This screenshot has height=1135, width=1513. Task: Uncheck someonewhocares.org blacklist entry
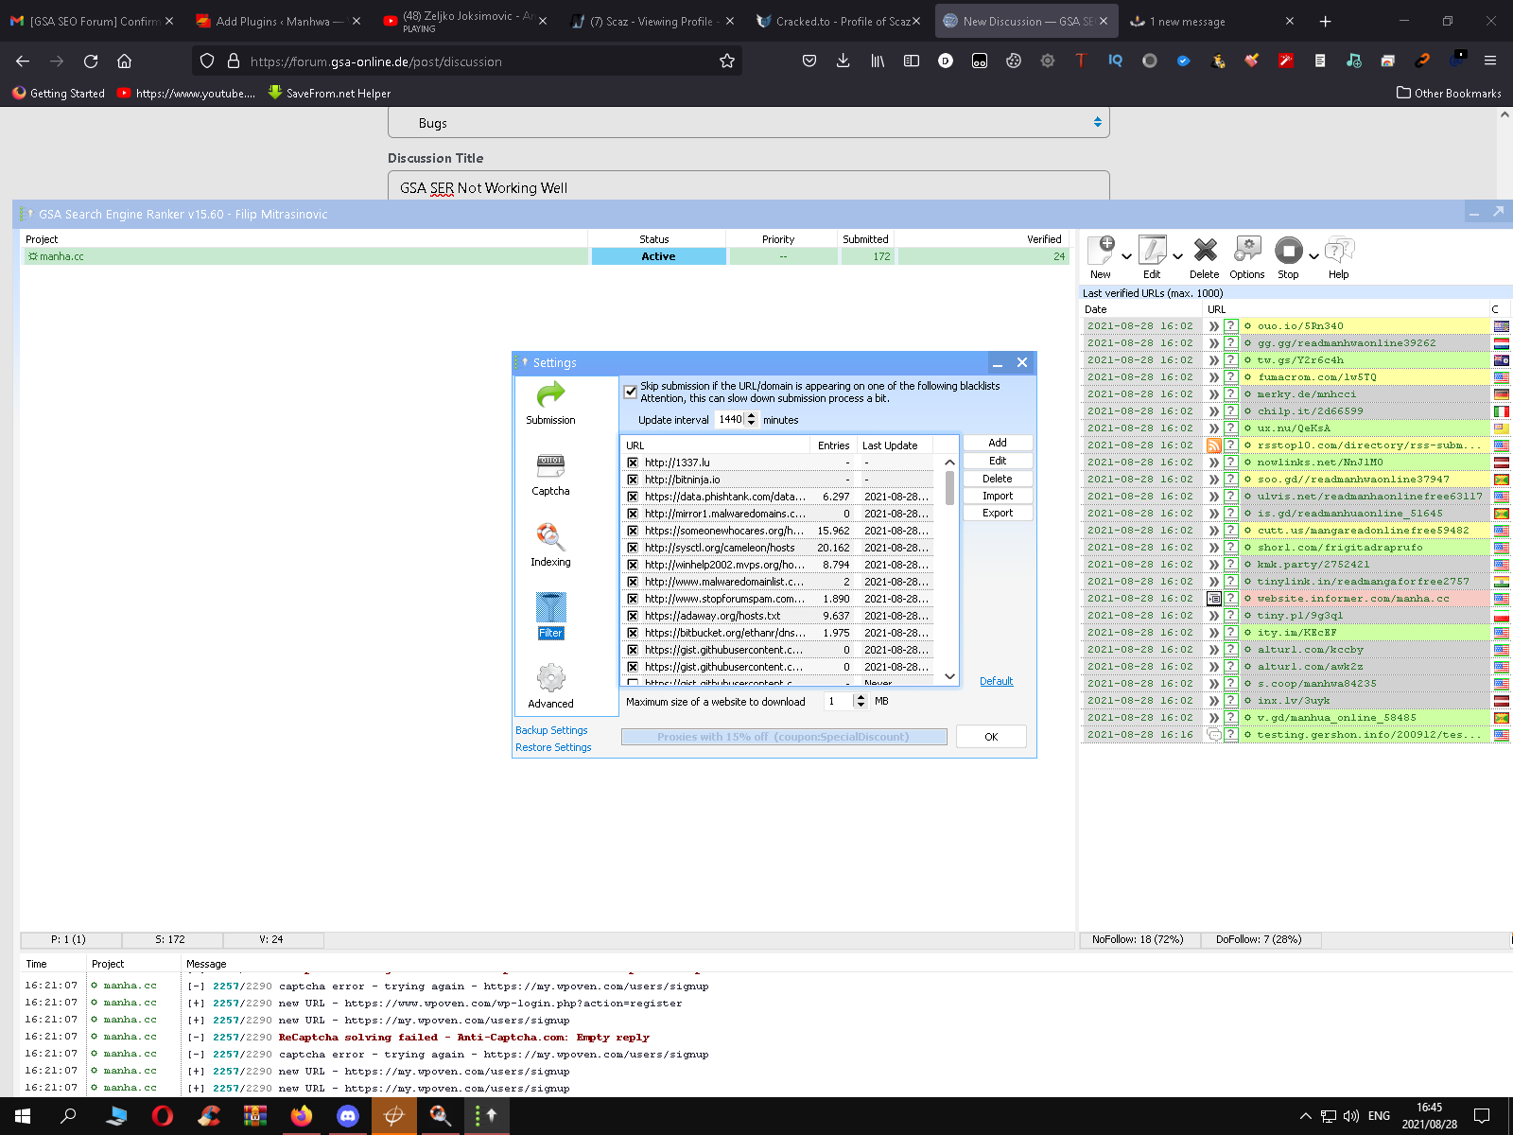tap(633, 531)
